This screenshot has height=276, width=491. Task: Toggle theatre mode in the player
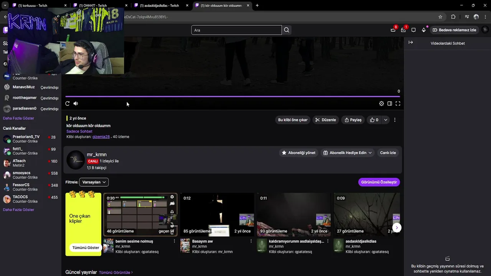[x=390, y=103]
